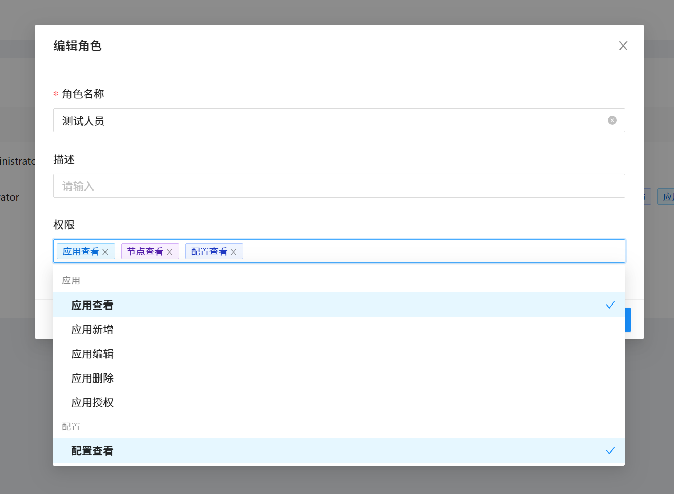Remove the 节点查看 tag via its x icon
674x494 pixels.
click(169, 252)
